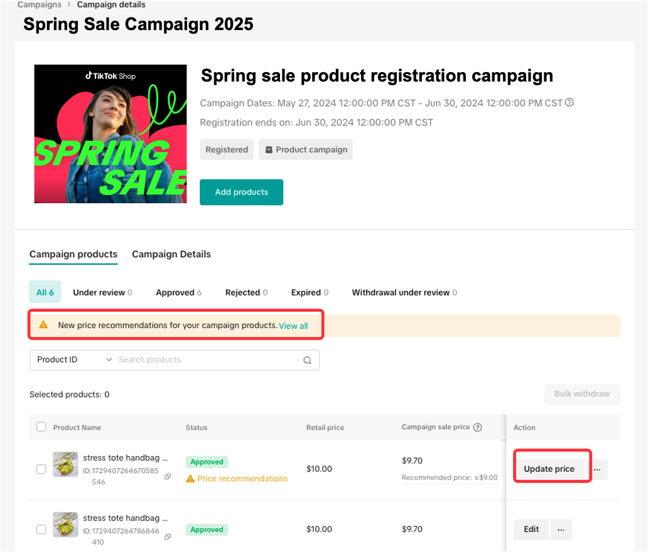Open more actions beside Update price
Image resolution: width=648 pixels, height=552 pixels.
[x=597, y=469]
